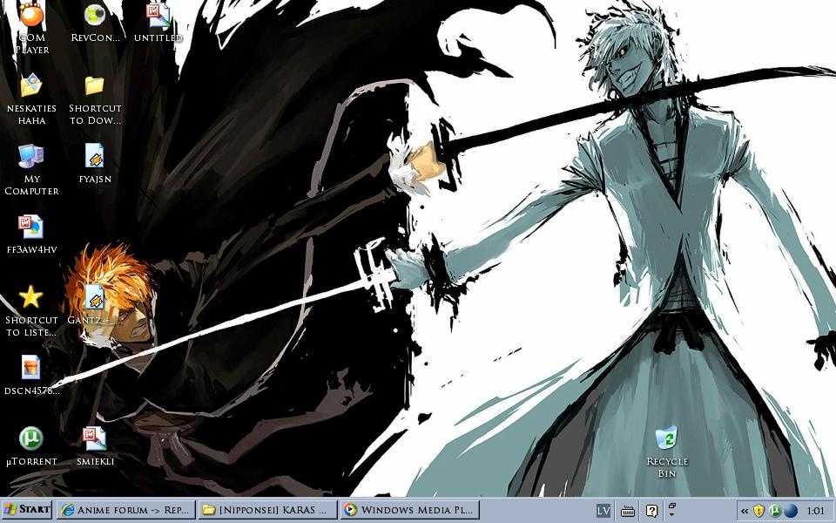This screenshot has height=523, width=836.
Task: Select the untitled file on the desktop
Action: 158,15
